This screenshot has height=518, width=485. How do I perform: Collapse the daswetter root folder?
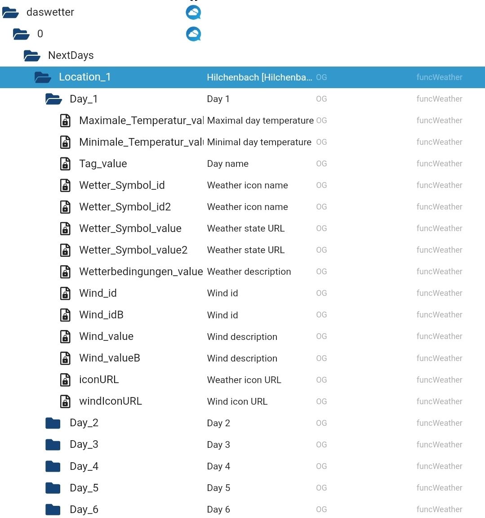(10, 13)
